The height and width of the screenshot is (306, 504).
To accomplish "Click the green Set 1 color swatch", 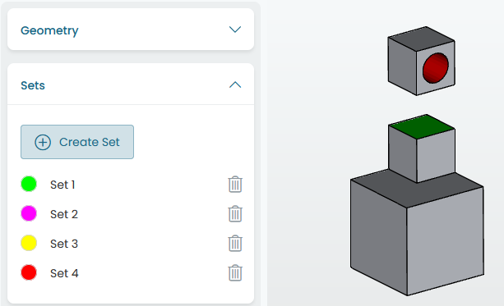I will [29, 184].
